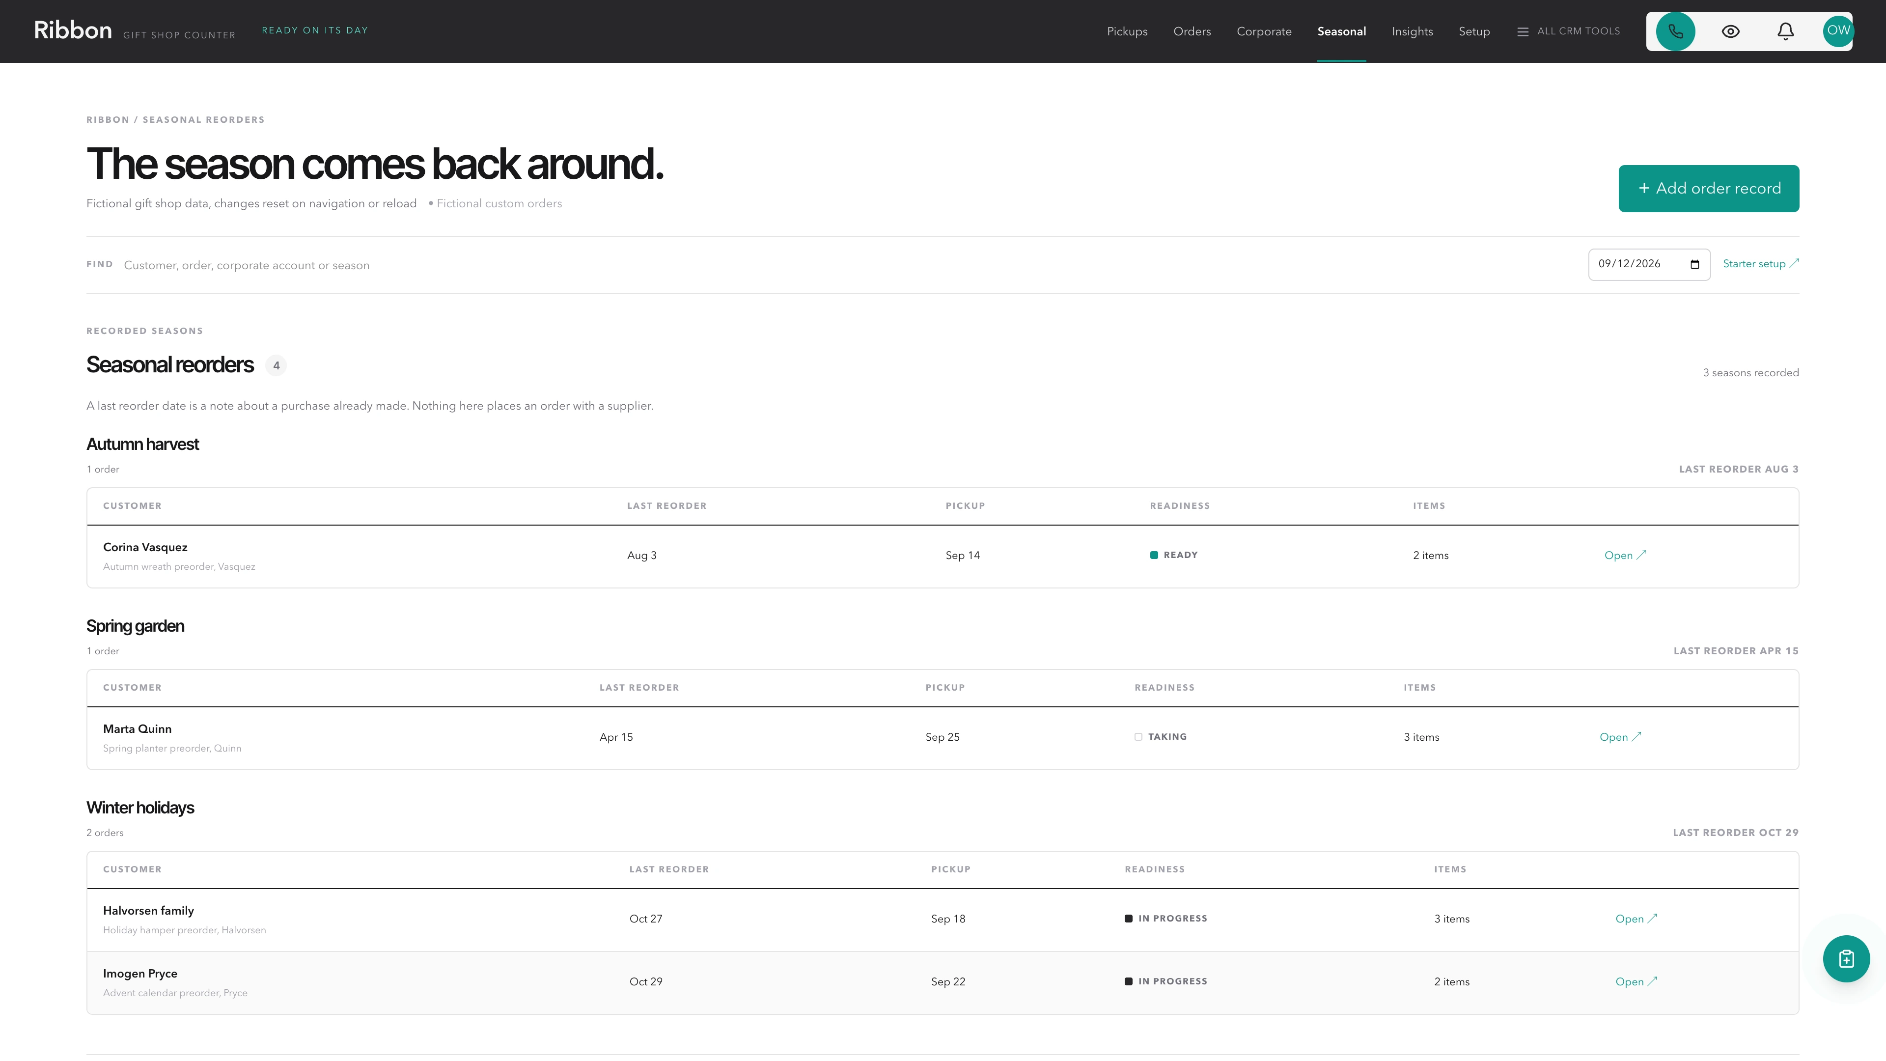Click the Winter holidays heading

point(140,808)
